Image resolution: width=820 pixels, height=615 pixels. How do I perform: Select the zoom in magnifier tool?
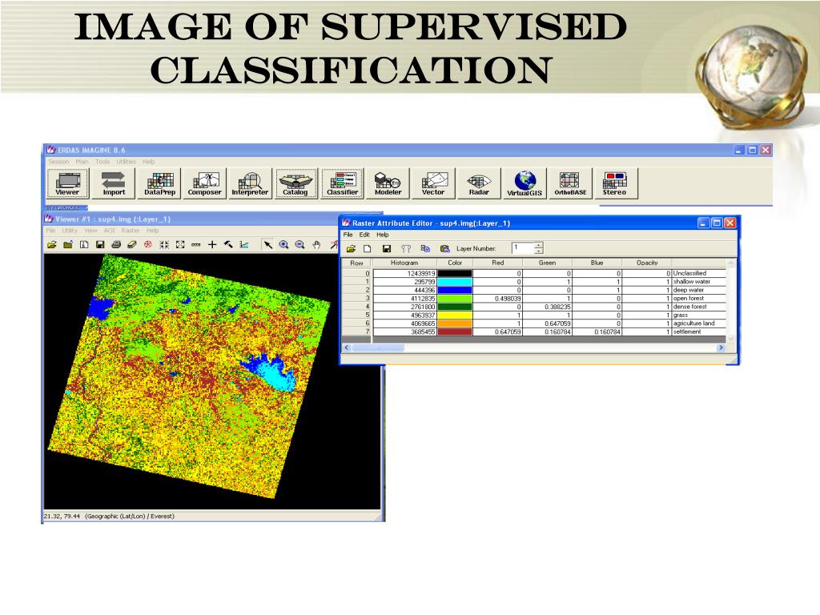[x=284, y=244]
